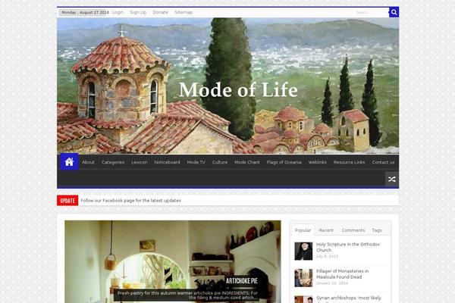
Task: Click the Holy Scripture article thumbnail
Action: point(303,251)
